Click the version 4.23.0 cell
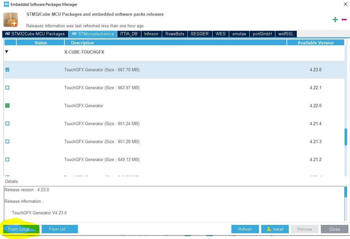 [x=315, y=70]
